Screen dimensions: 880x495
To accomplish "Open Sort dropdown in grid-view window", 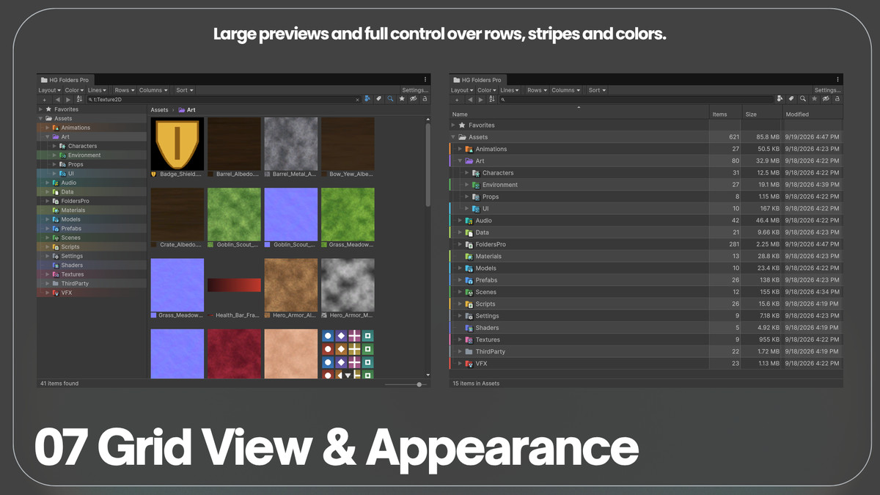I will 185,90.
